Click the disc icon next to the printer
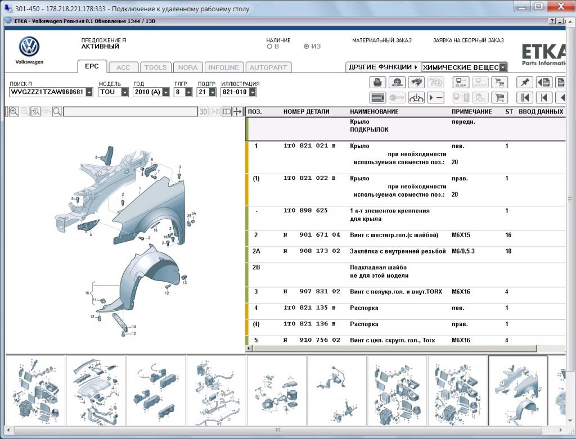 coord(397,82)
